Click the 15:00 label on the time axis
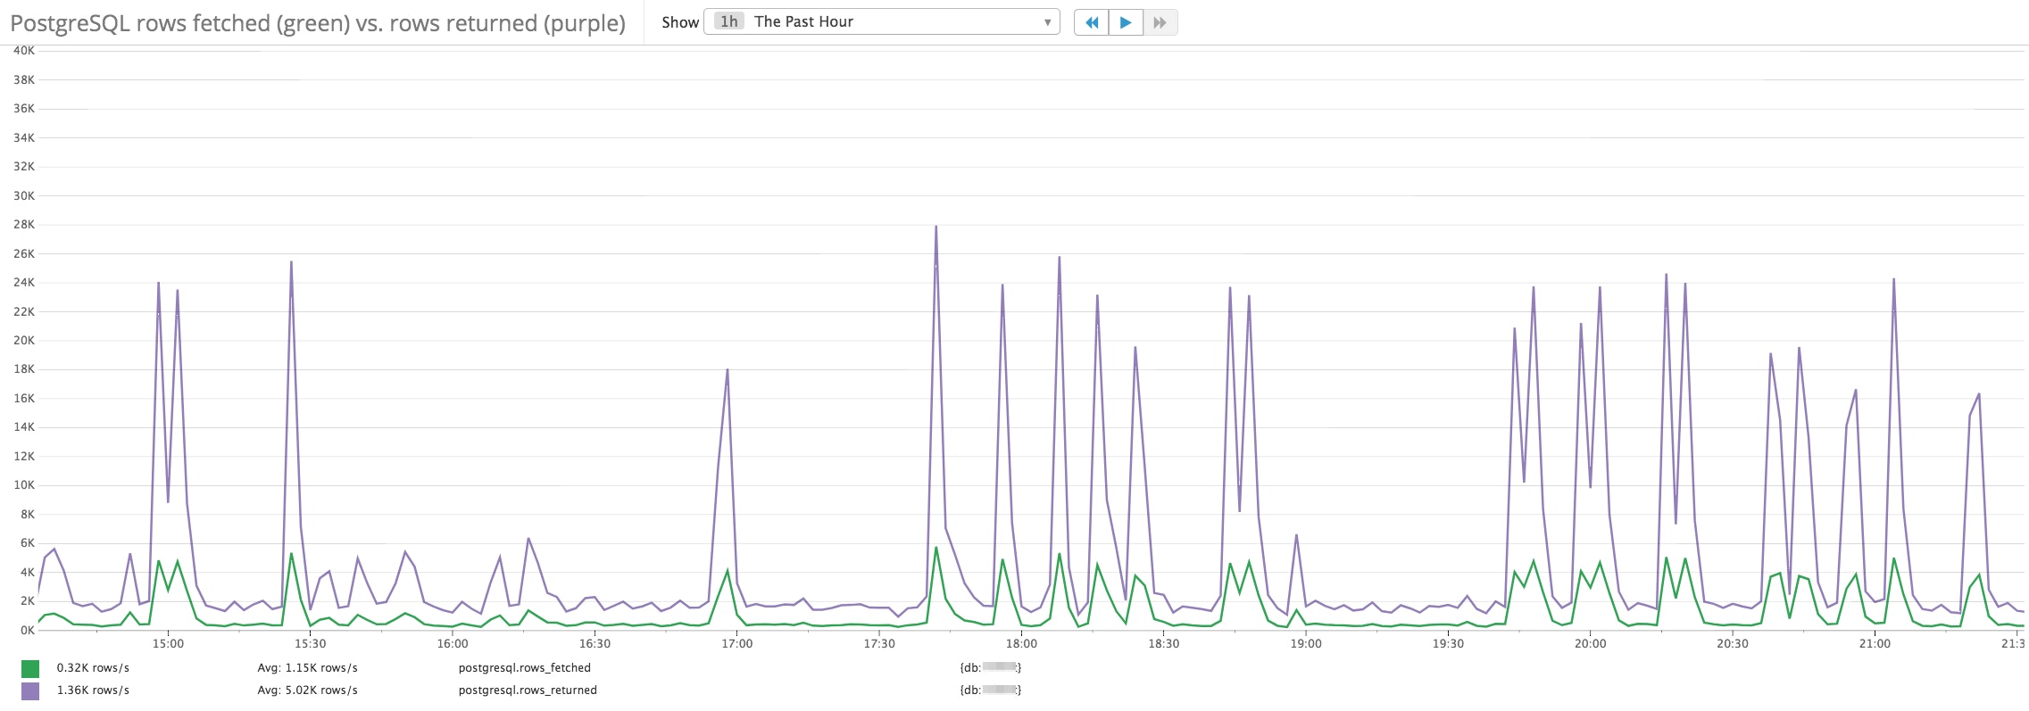The height and width of the screenshot is (711, 2029). coord(168,643)
